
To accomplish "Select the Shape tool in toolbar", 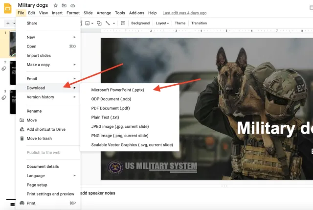I will (x=99, y=23).
